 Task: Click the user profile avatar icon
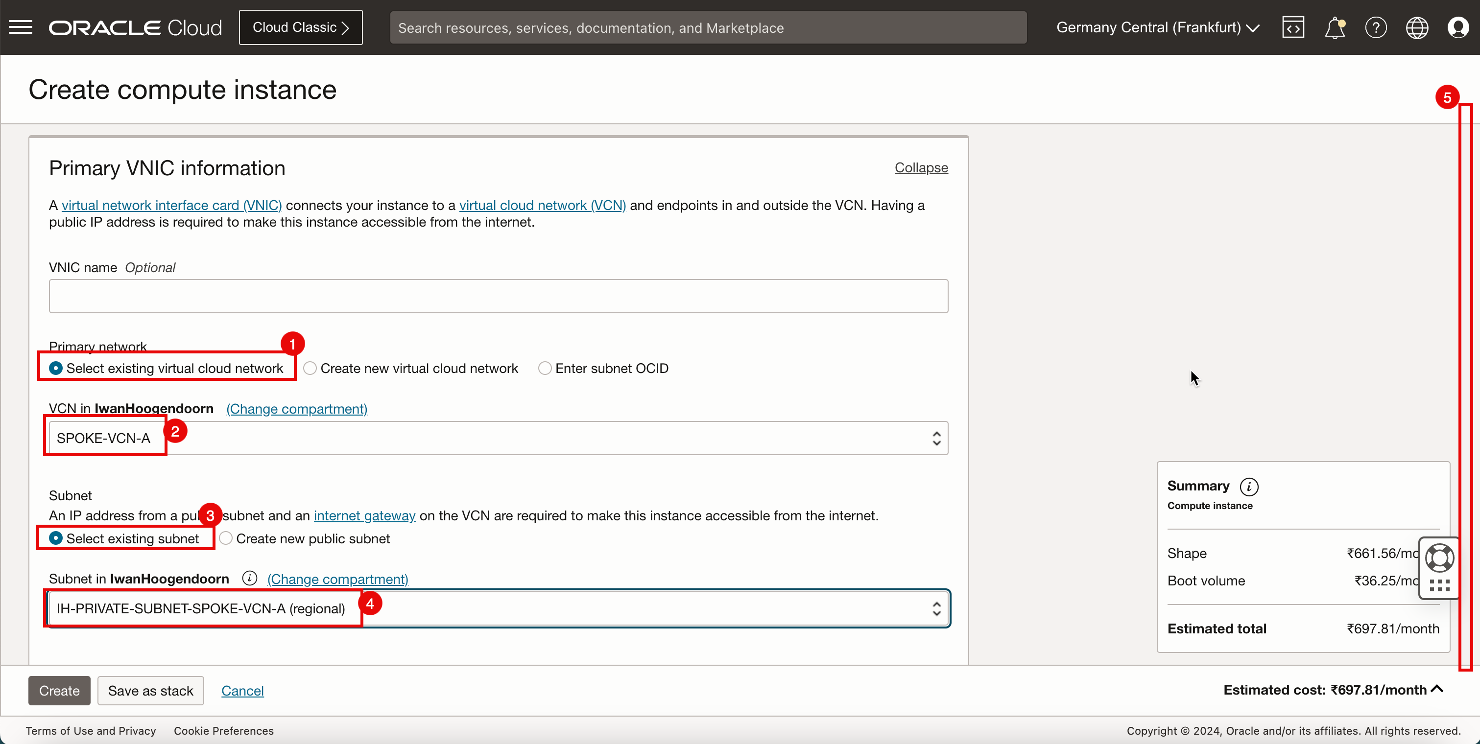click(1458, 27)
